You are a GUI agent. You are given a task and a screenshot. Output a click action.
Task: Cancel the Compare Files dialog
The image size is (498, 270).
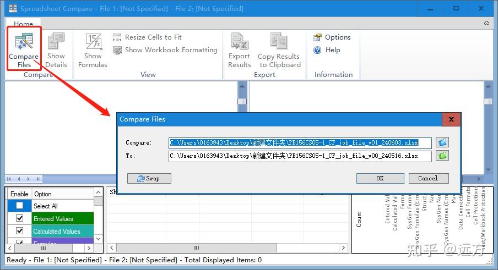pos(429,178)
